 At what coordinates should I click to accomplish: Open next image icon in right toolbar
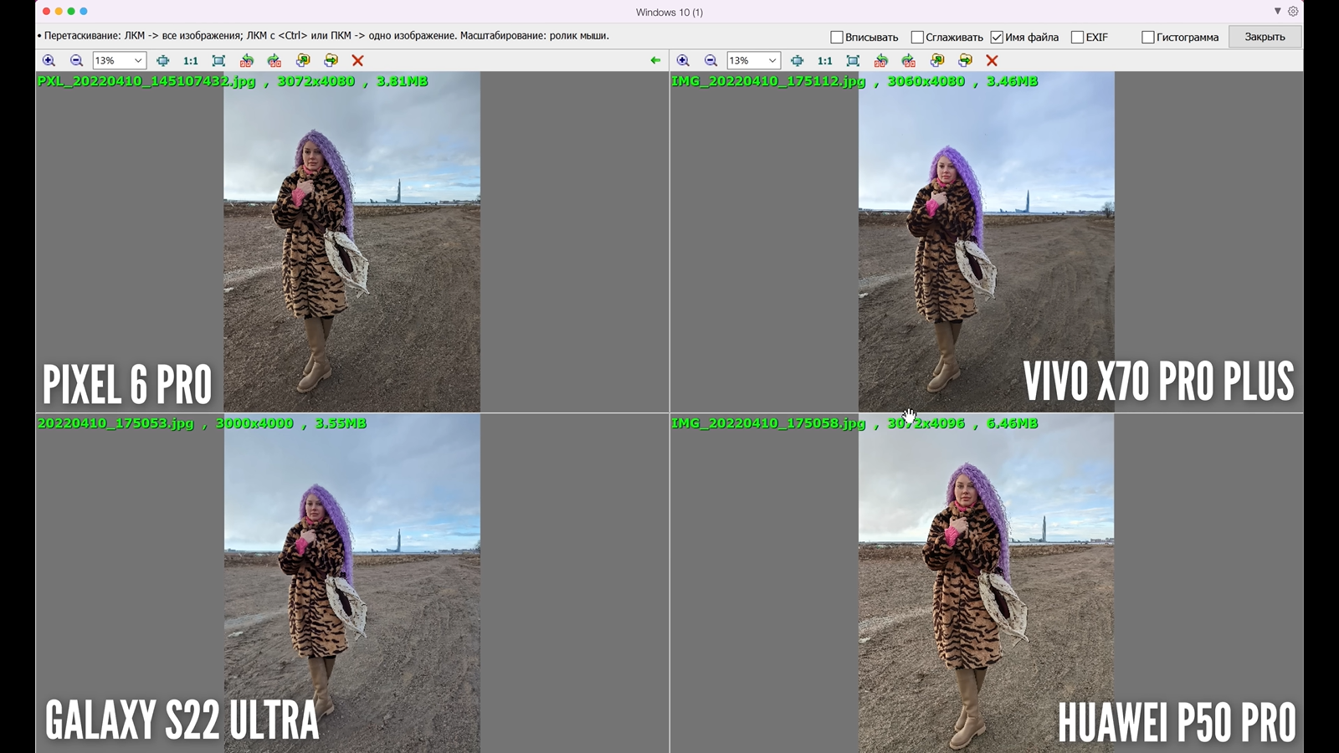pos(965,60)
